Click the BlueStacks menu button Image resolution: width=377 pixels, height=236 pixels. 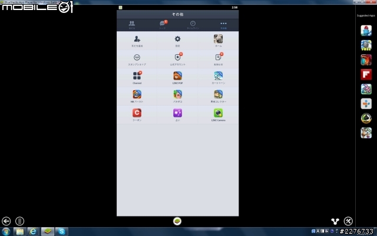19,221
